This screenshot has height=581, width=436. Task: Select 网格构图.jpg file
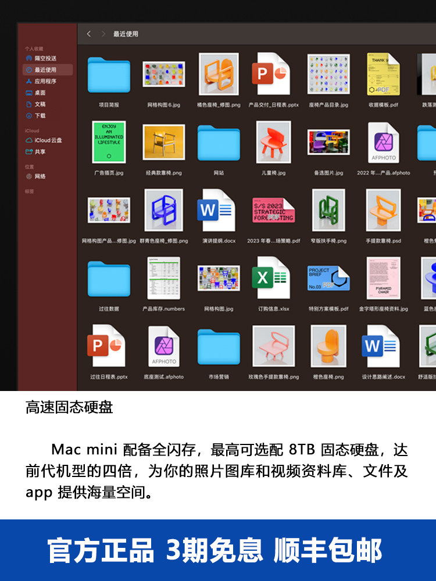click(x=219, y=278)
